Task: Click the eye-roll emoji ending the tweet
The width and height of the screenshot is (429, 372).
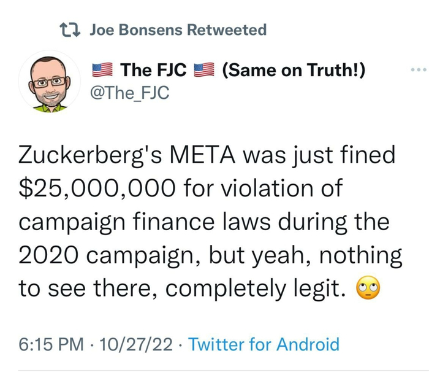Action: 370,289
